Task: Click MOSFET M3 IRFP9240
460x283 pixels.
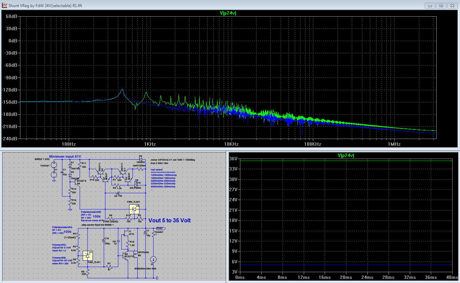Action: 136,254
